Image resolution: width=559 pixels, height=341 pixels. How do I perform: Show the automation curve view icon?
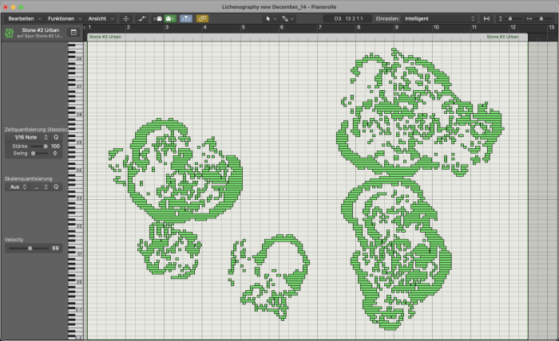point(142,18)
